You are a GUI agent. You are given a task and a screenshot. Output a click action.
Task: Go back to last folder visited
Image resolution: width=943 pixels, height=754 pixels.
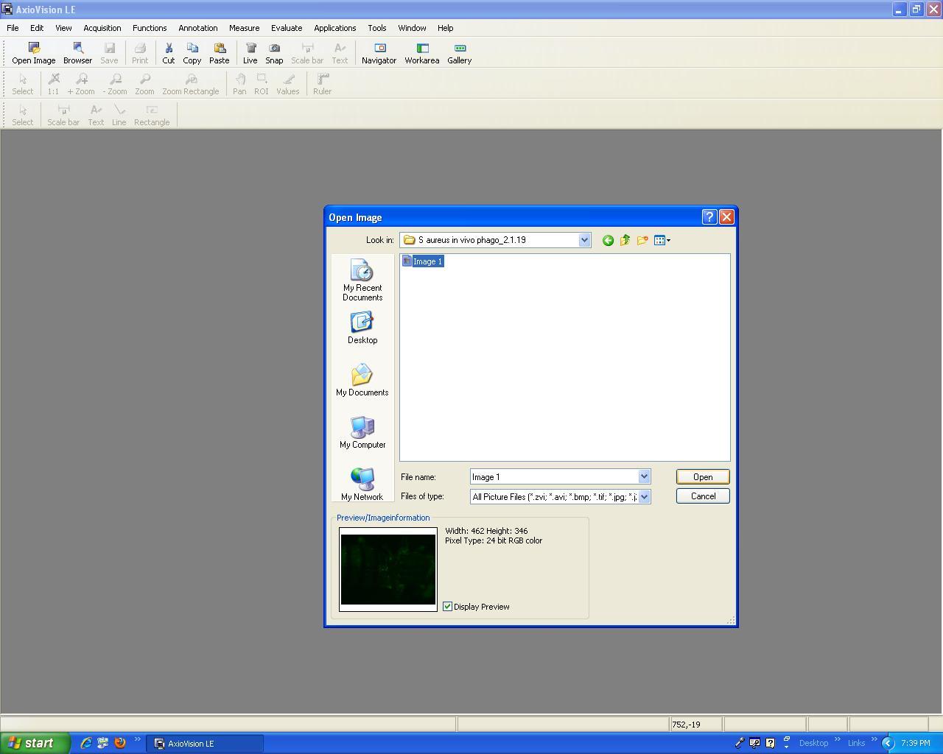pos(608,240)
